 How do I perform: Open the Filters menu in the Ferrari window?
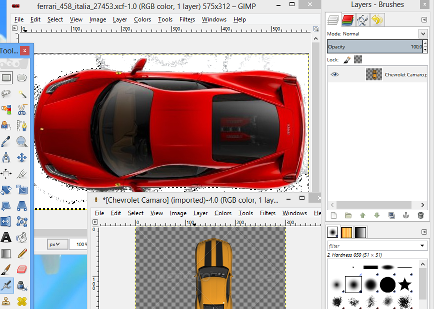pos(187,19)
